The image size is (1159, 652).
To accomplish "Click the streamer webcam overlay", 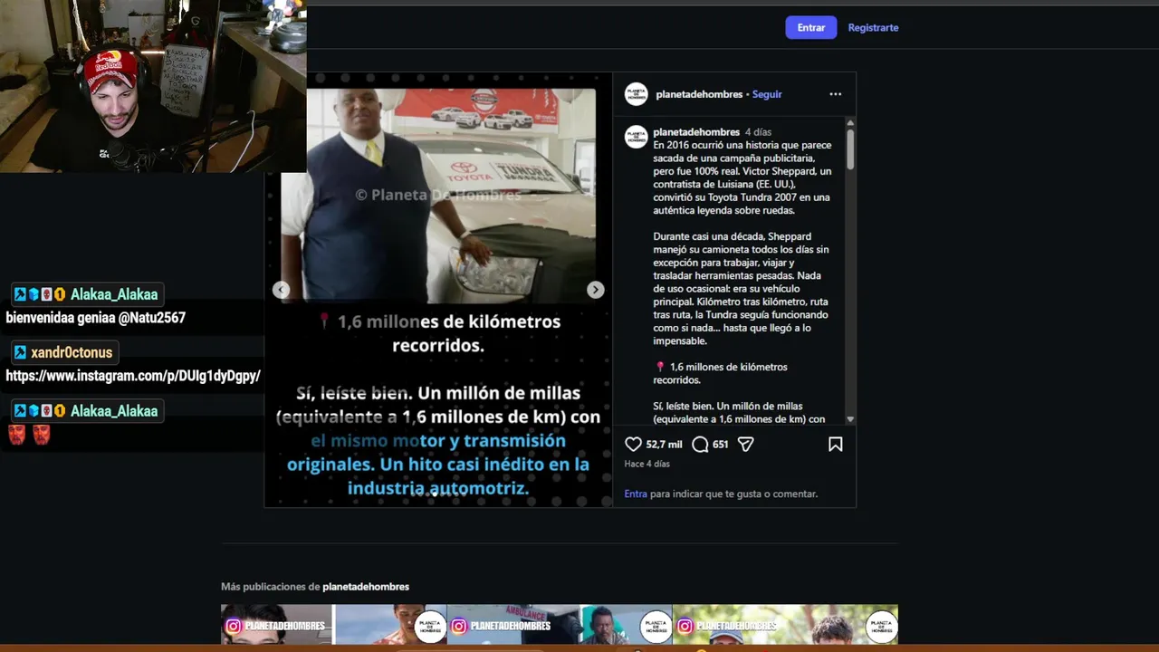I will [x=153, y=86].
